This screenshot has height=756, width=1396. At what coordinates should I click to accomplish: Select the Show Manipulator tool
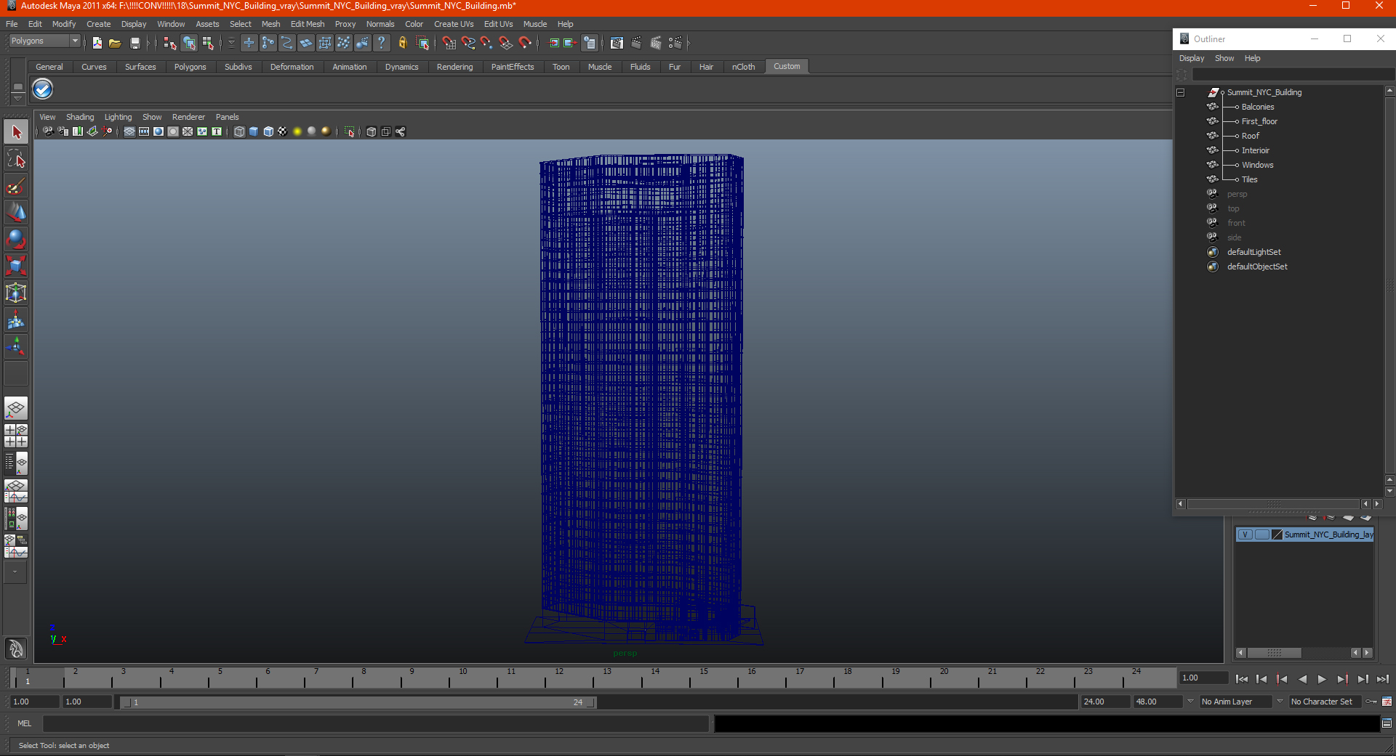point(16,346)
